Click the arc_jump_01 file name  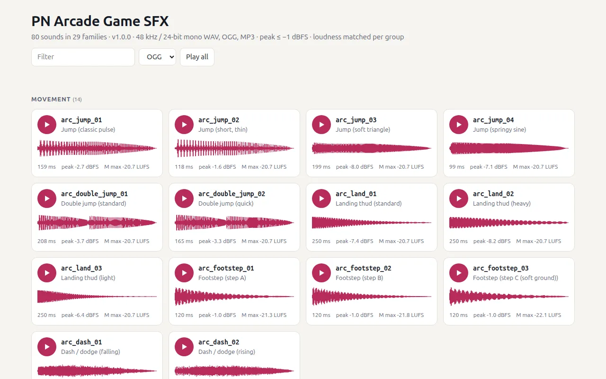coord(81,120)
